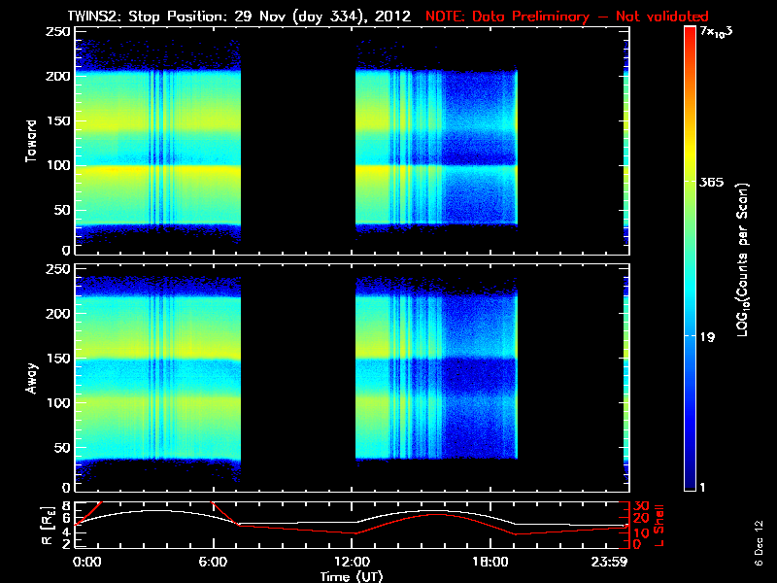This screenshot has width=777, height=583.
Task: Click the 19 label on color bar
Action: (707, 337)
